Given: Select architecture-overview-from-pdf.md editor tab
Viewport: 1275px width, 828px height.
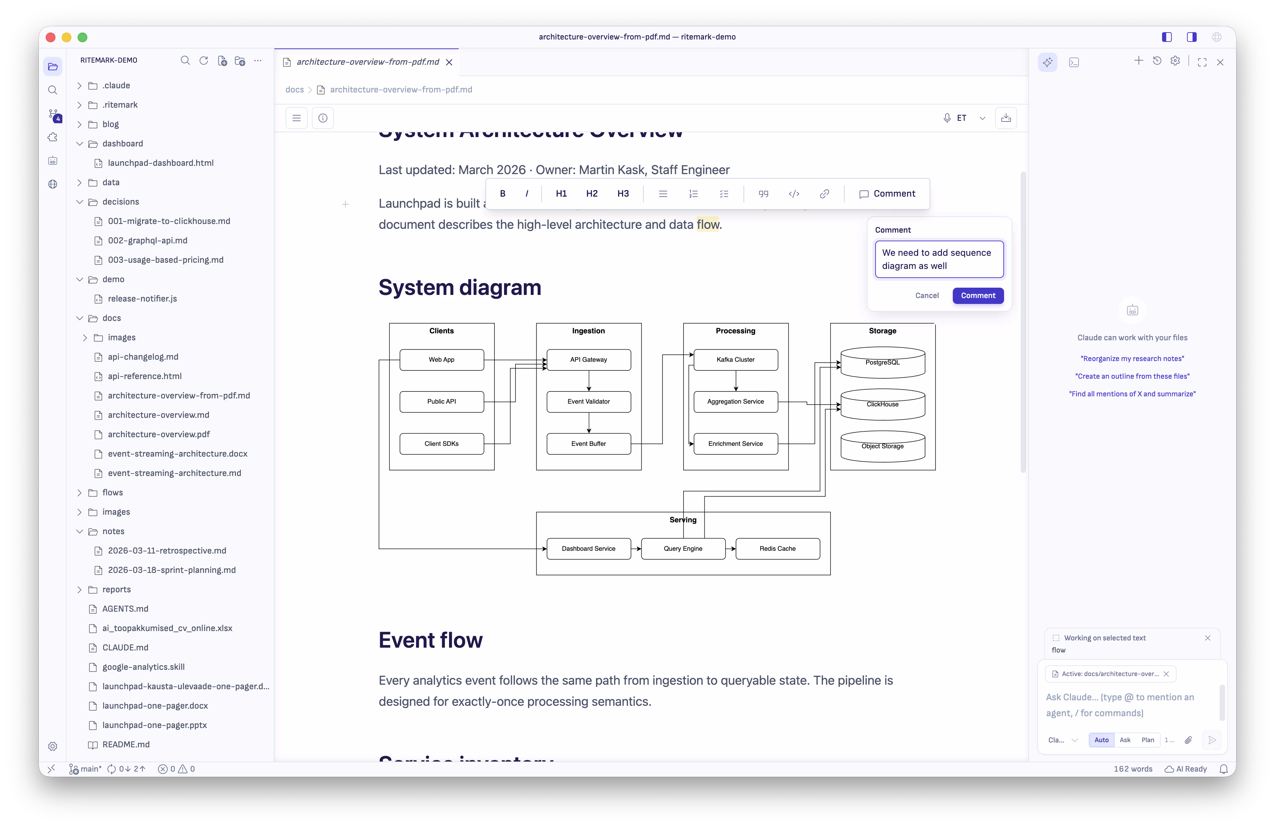Looking at the screenshot, I should coord(368,62).
